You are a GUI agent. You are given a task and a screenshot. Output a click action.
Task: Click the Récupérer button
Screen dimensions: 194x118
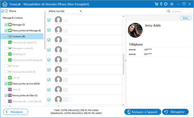pos(175,112)
